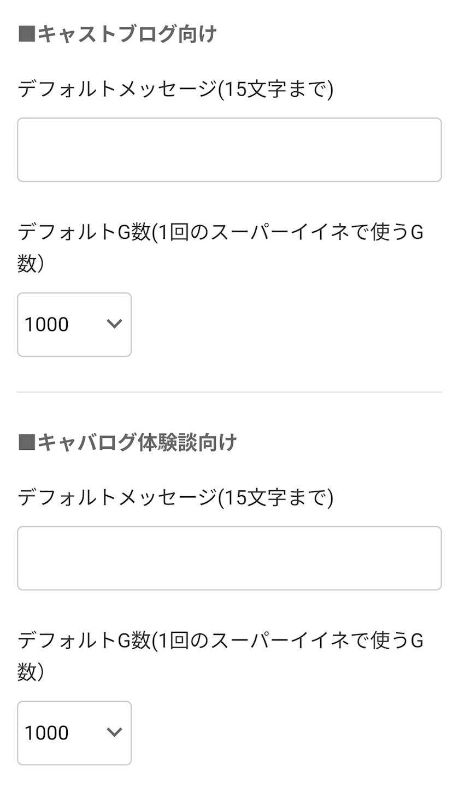
Task: Click the default message field under キャバログ体験談向け
Action: click(x=229, y=558)
